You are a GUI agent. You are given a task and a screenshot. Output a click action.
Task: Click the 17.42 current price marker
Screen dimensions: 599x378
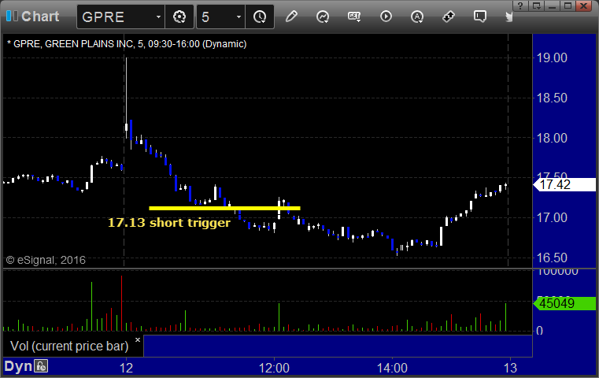(x=564, y=184)
